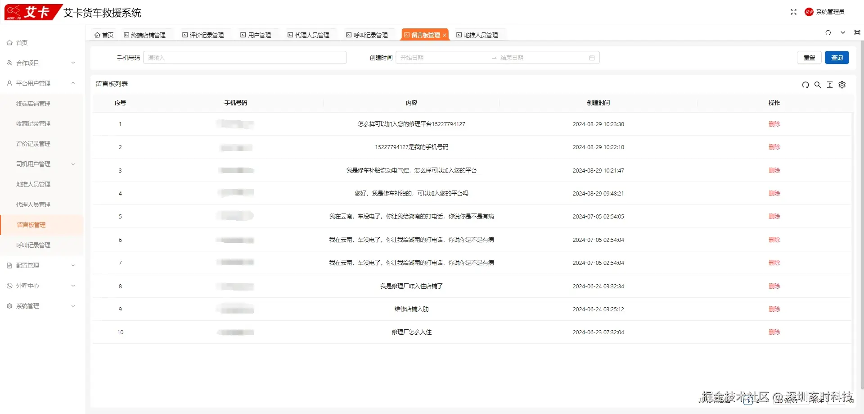Click the 重置 reset button
Viewport: 864px width, 414px height.
pyautogui.click(x=810, y=58)
